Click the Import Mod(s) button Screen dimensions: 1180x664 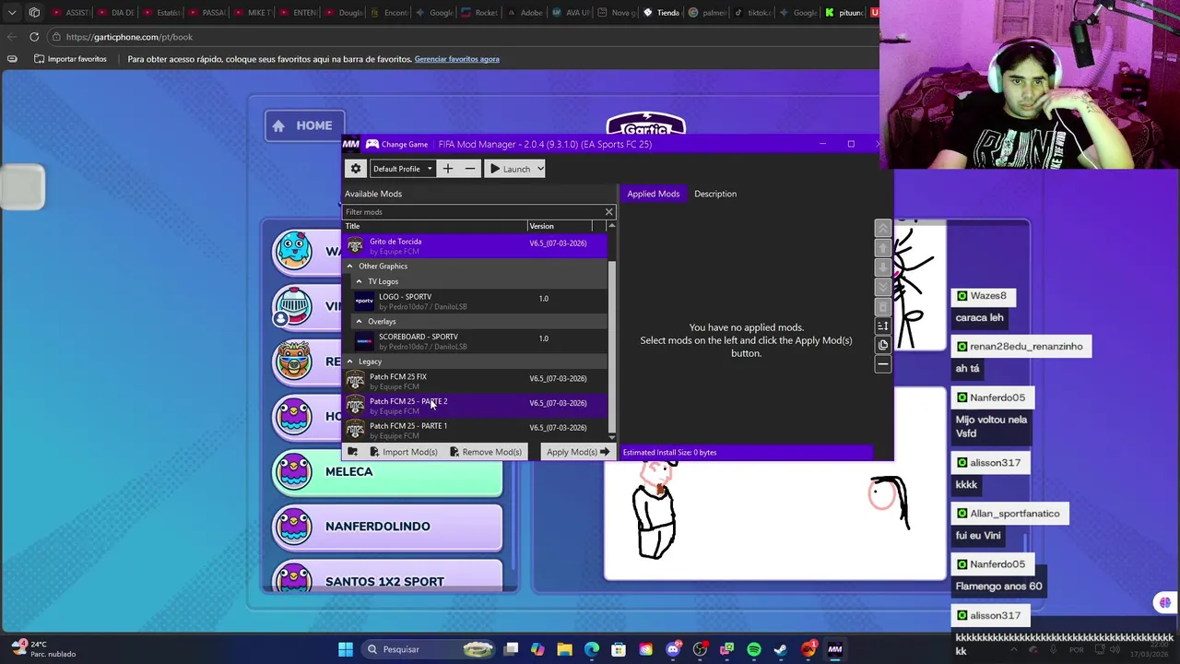tap(403, 452)
